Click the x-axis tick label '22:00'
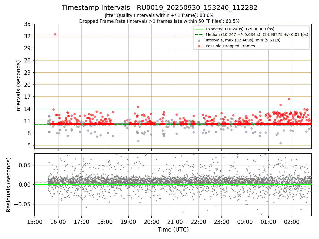 198,221
